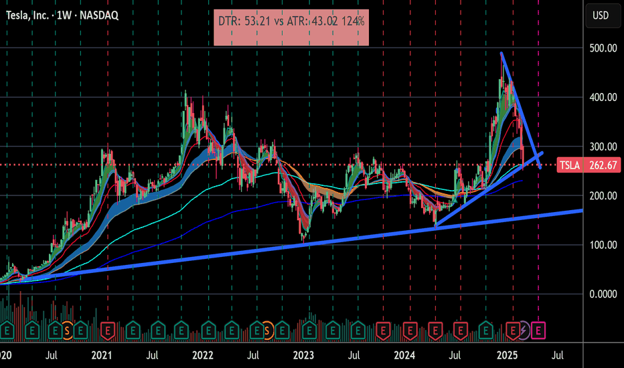Viewport: 624px width, 368px height.
Task: Click the 500.00 price axis label
Action: (x=603, y=49)
